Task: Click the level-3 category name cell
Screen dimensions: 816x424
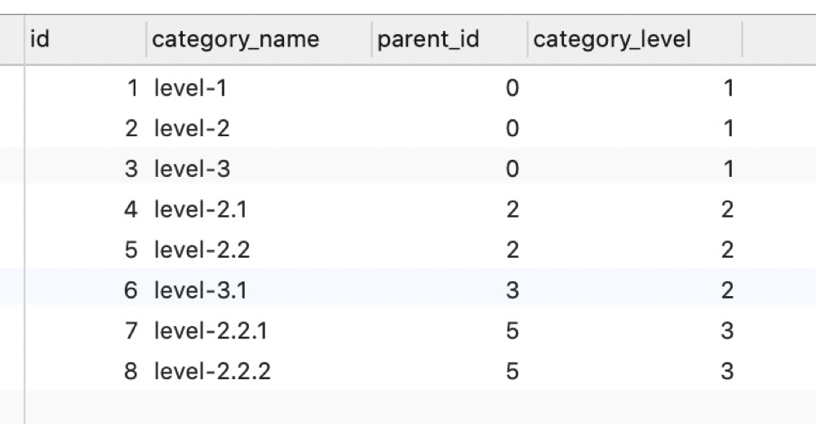Action: pyautogui.click(x=259, y=169)
